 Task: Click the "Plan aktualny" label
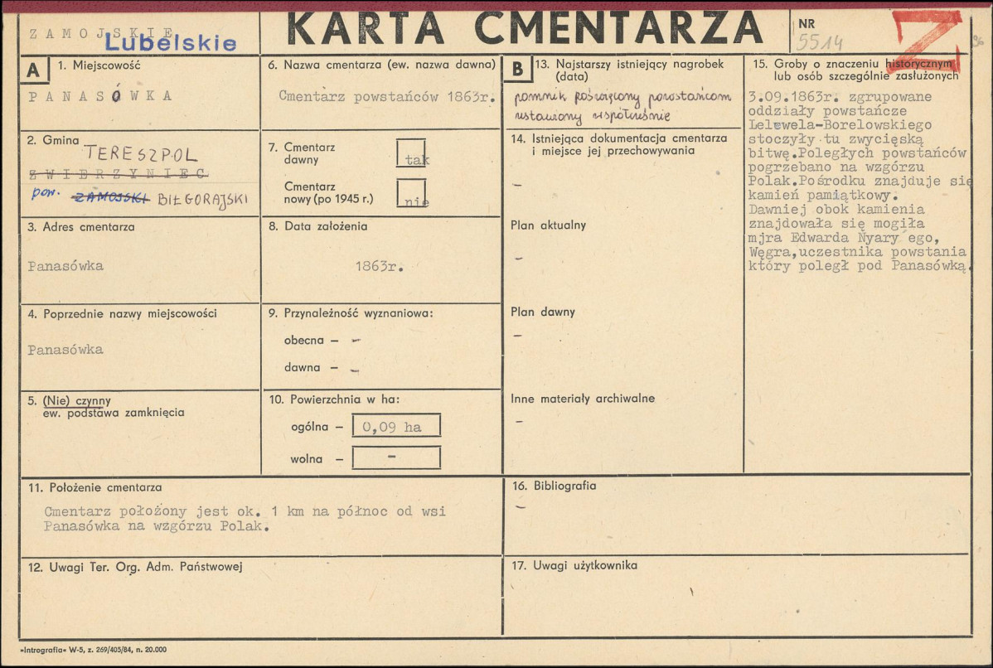[549, 225]
